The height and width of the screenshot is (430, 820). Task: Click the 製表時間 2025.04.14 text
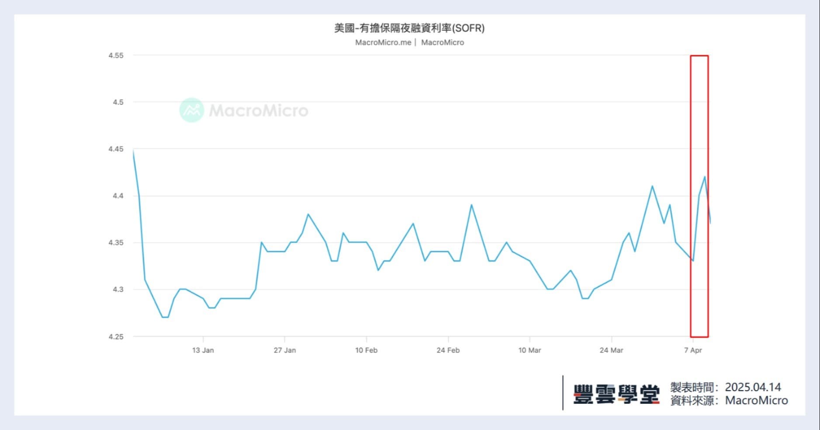click(x=725, y=387)
